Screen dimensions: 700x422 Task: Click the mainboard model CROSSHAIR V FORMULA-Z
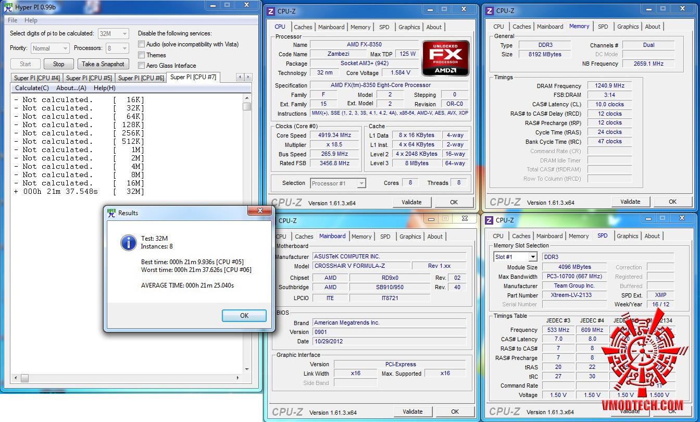pos(361,266)
